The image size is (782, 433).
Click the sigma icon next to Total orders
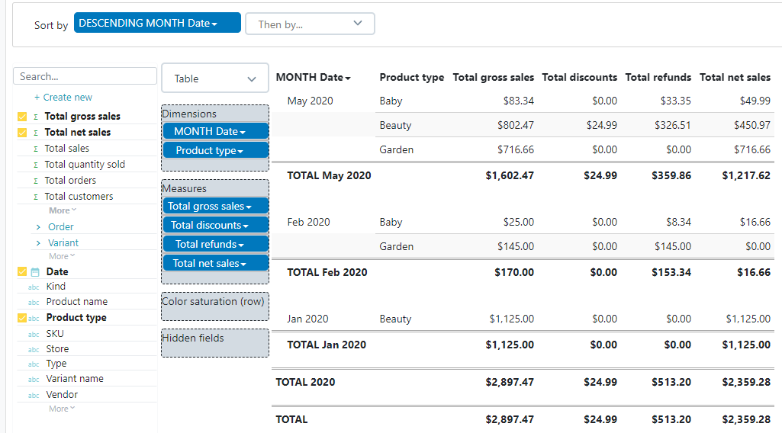36,181
